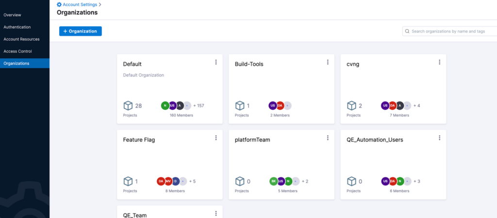
Task: Open the QE_Automation_Users organization title
Action: 375,140
